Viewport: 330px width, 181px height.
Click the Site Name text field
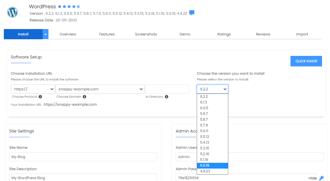click(83, 157)
